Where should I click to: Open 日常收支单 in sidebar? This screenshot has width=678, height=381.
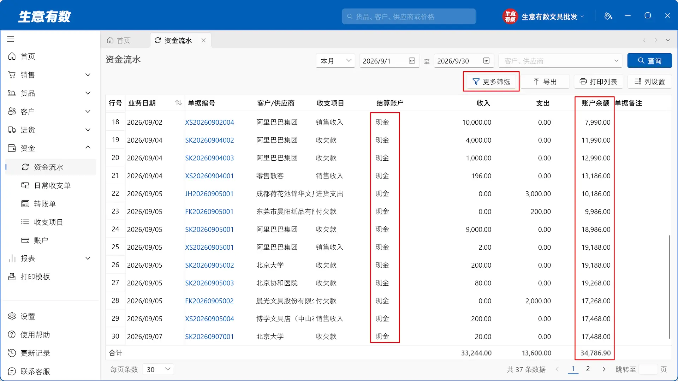click(x=52, y=185)
